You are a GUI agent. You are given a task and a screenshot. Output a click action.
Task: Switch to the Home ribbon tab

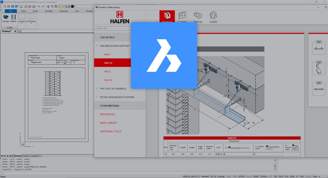23,11
